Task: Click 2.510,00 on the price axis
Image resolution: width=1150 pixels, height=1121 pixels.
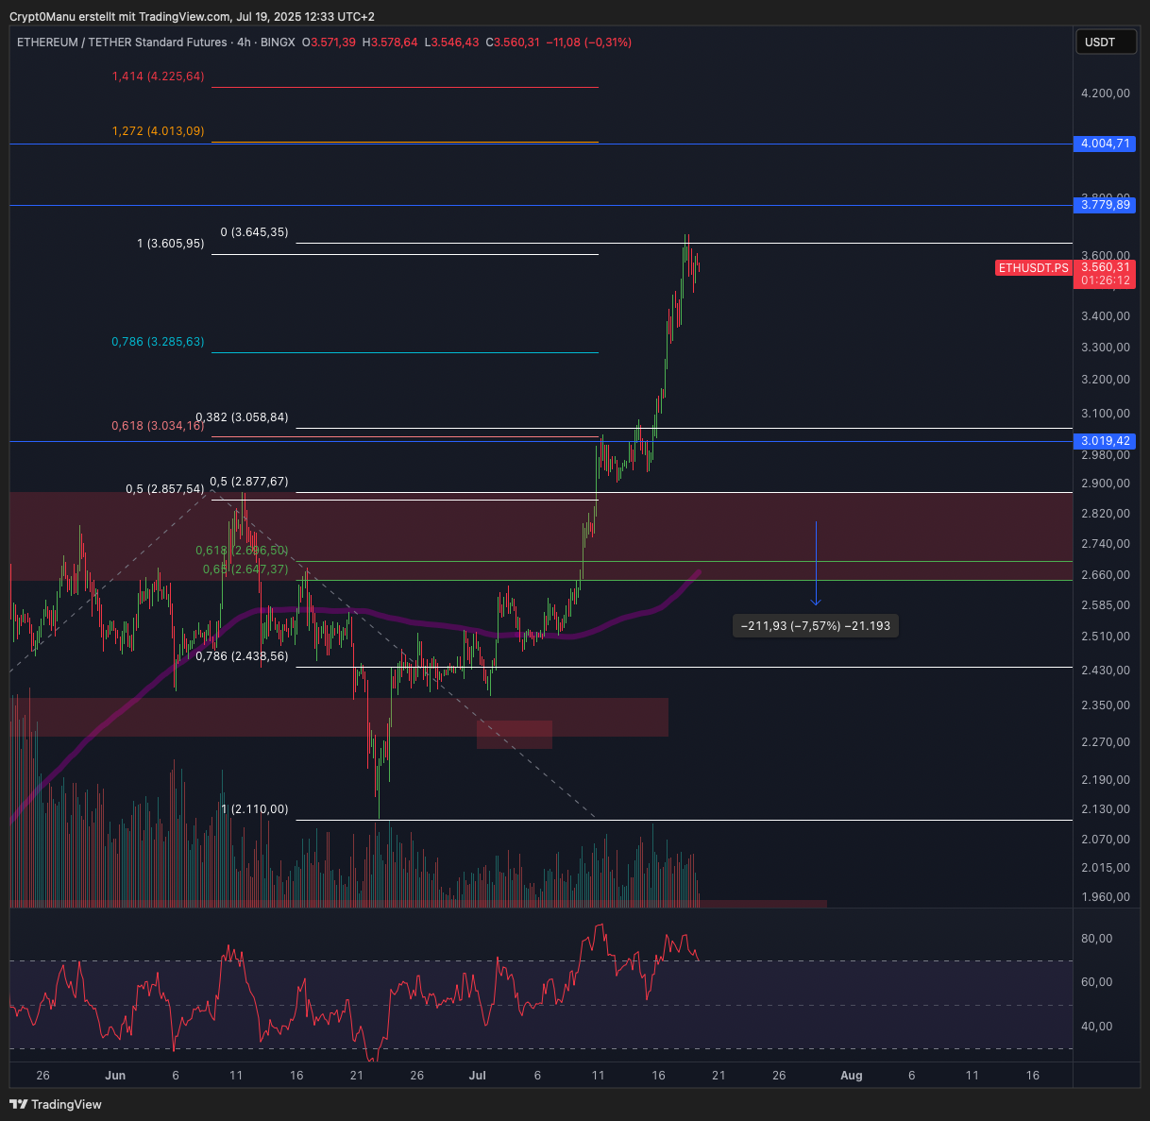Action: click(1105, 636)
